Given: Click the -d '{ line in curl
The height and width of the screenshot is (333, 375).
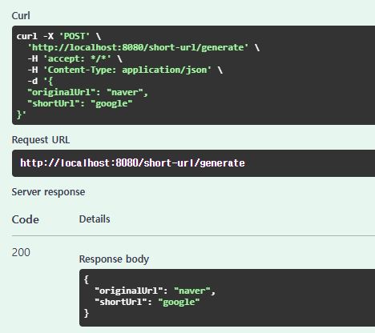Looking at the screenshot, I should click(x=40, y=81).
